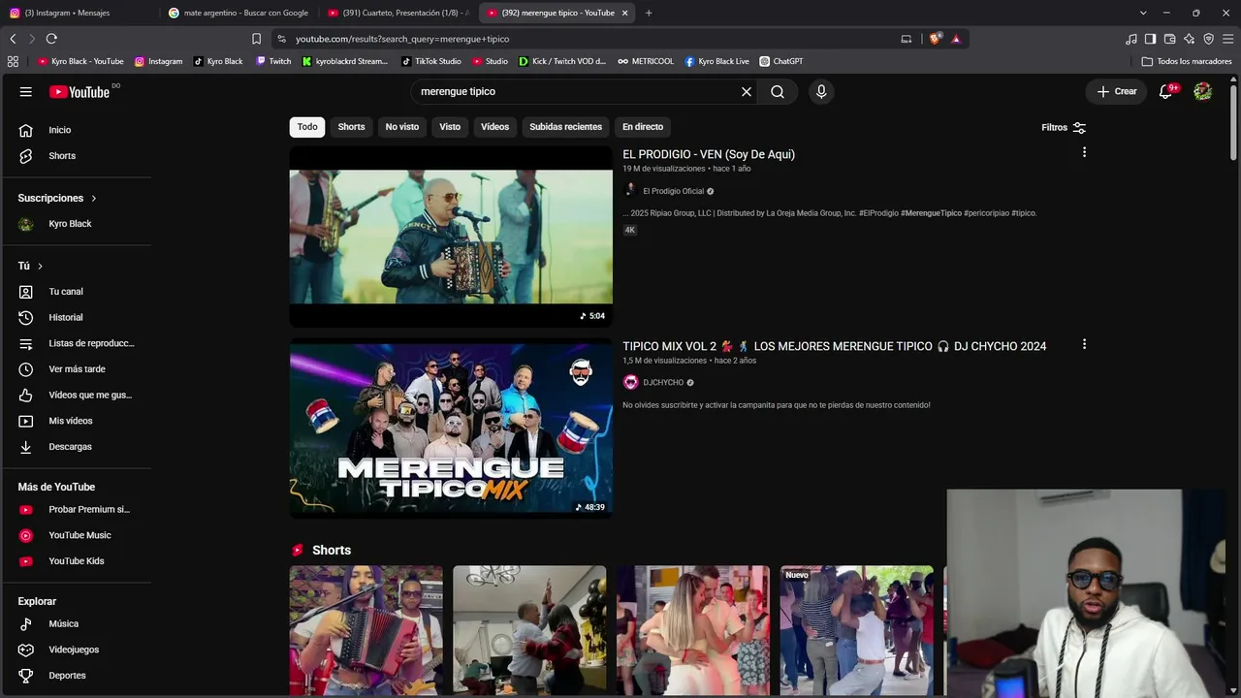Open the TikTok Studio bookmark

pos(431,61)
